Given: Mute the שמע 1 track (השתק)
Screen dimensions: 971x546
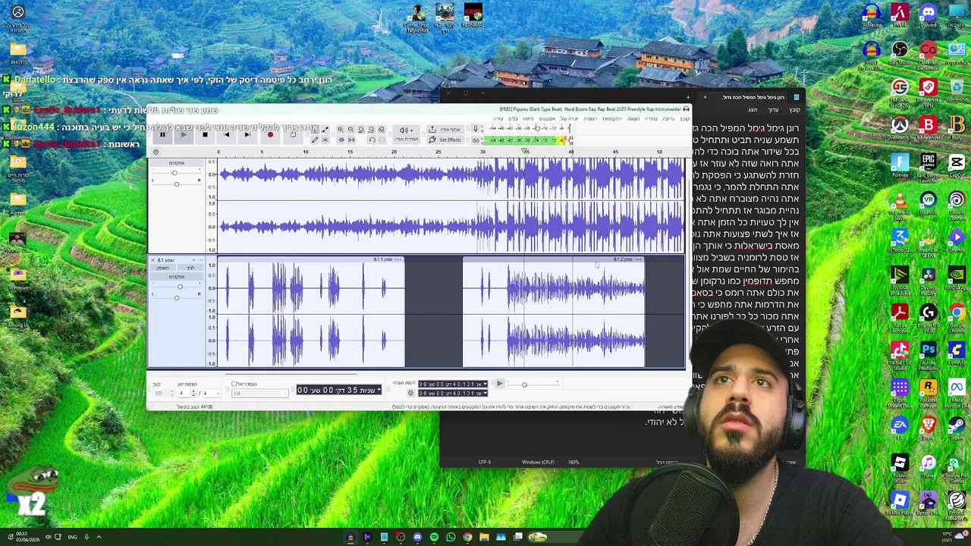Looking at the screenshot, I should 163,268.
